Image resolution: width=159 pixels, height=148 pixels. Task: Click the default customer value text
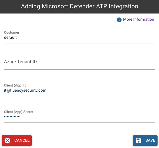pyautogui.click(x=10, y=37)
